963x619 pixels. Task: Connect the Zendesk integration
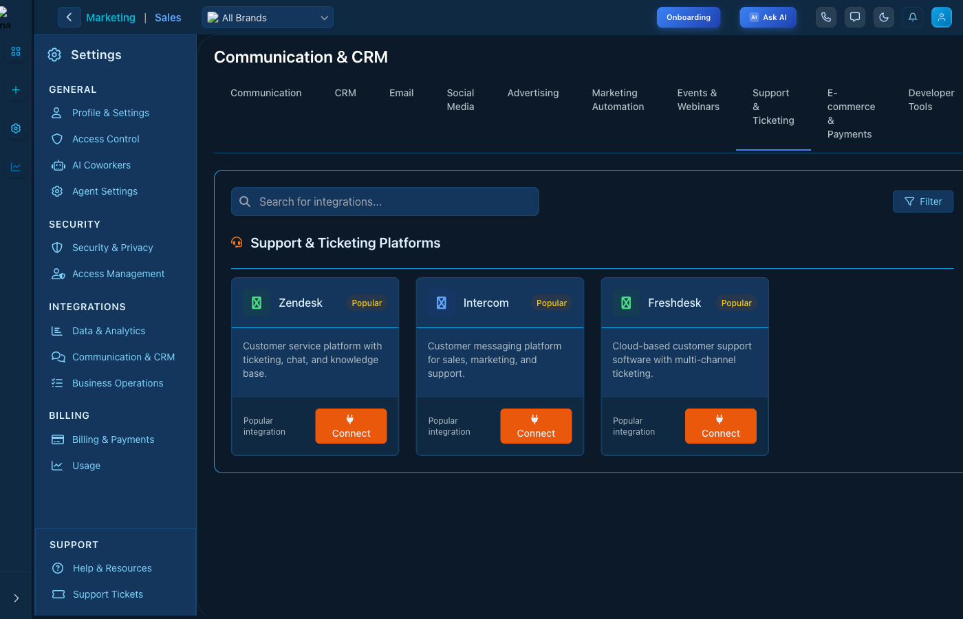click(x=351, y=426)
